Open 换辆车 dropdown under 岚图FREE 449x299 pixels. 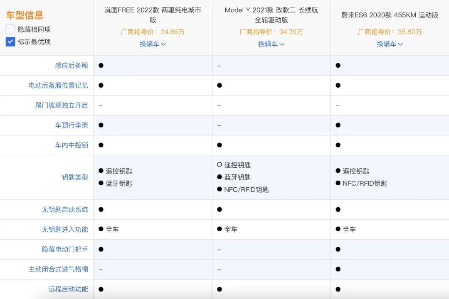[153, 44]
